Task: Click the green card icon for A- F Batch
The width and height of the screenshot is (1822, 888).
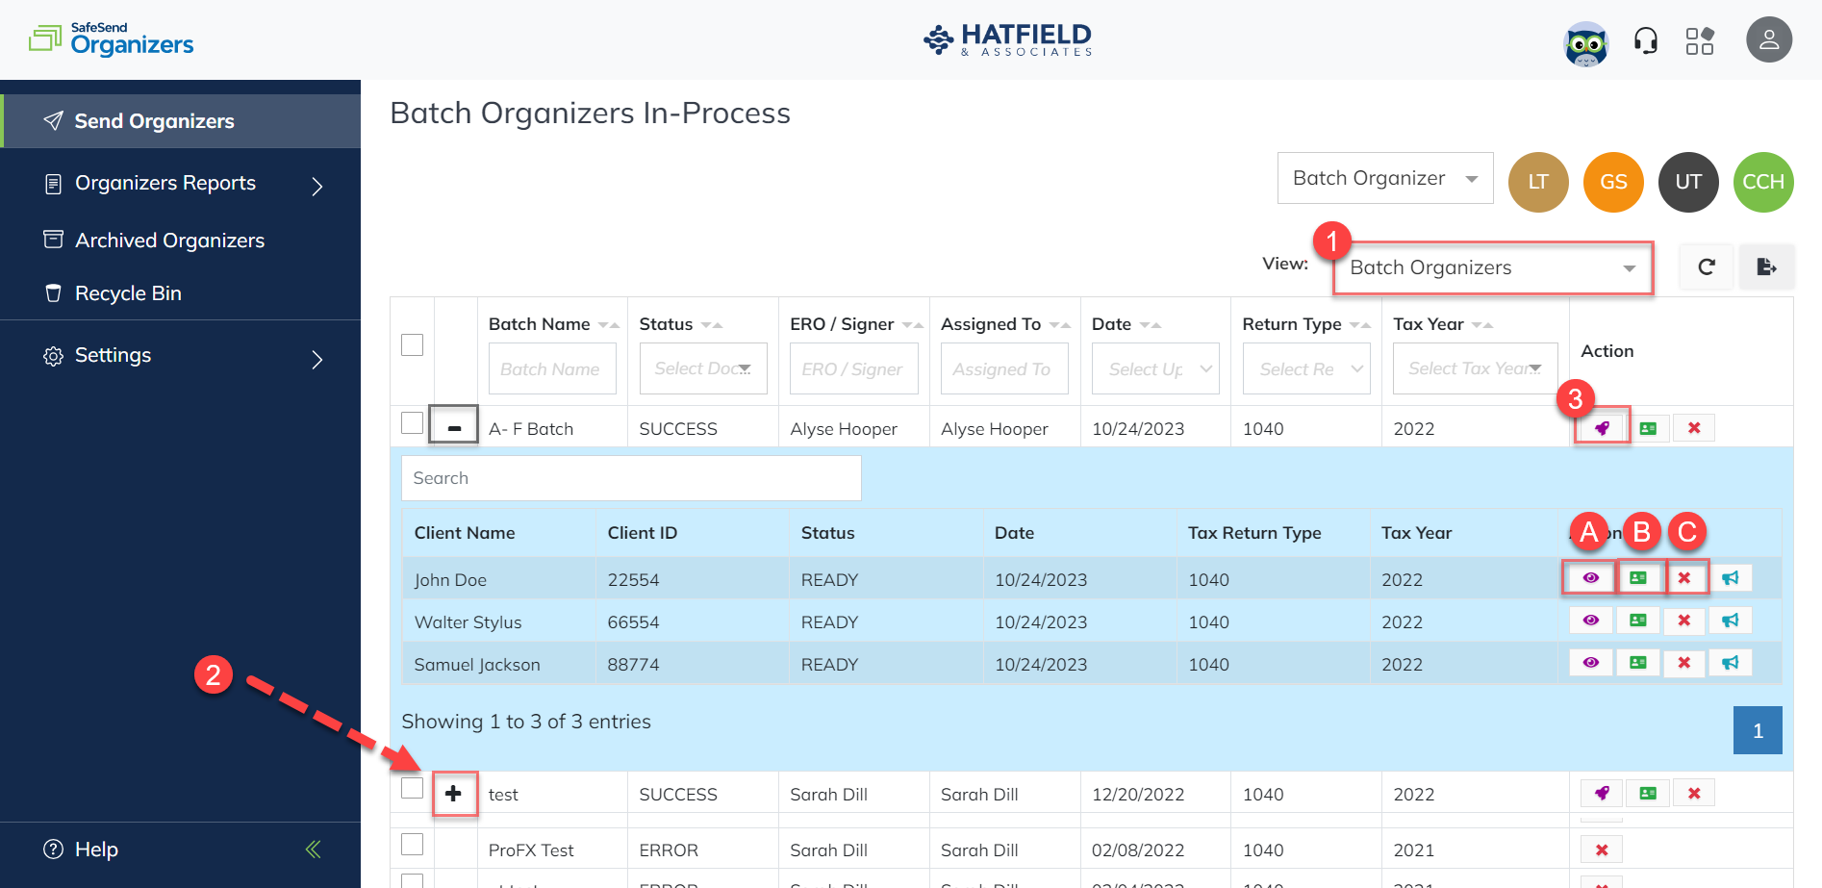Action: coord(1648,428)
